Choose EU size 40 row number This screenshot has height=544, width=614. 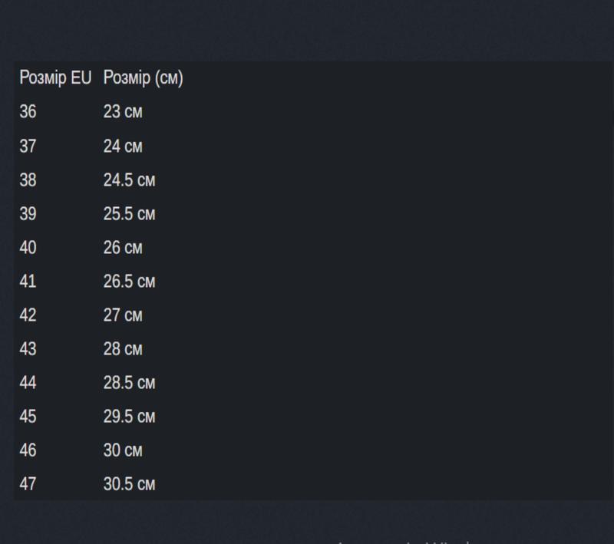[x=28, y=248]
